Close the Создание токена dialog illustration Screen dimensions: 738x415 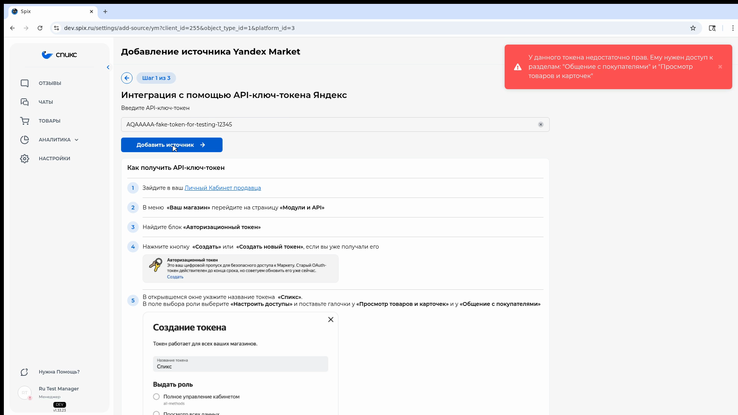click(331, 320)
